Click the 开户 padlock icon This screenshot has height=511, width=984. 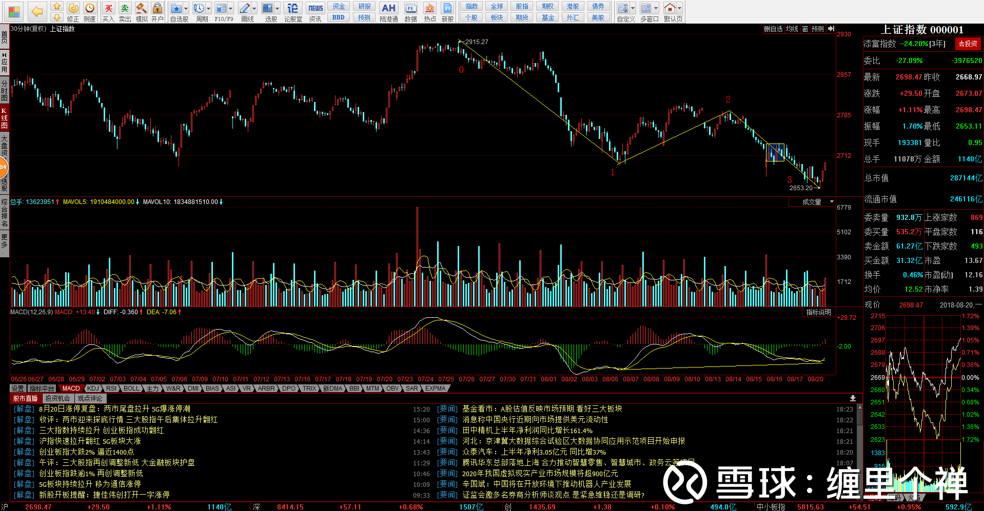click(158, 8)
